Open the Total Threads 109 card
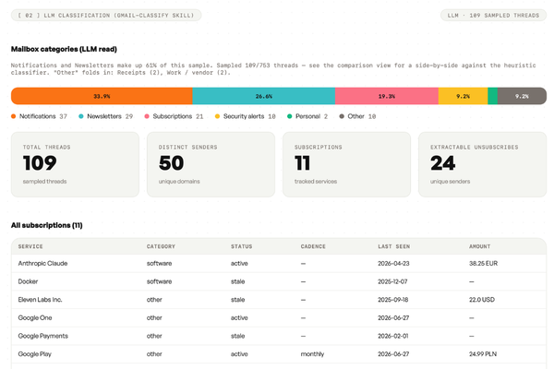This screenshot has height=369, width=554. [x=75, y=164]
